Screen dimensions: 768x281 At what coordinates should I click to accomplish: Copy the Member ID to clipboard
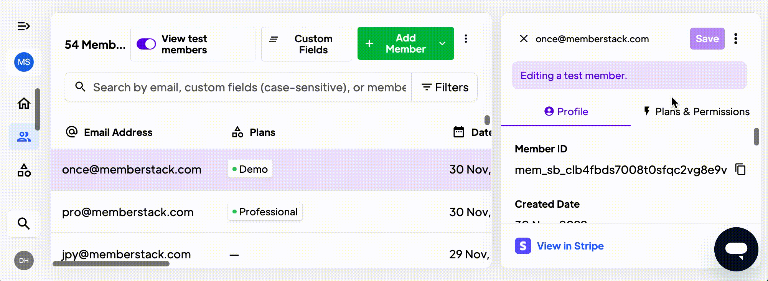pyautogui.click(x=740, y=169)
